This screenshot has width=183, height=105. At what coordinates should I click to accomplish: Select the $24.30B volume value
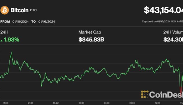tap(173, 39)
